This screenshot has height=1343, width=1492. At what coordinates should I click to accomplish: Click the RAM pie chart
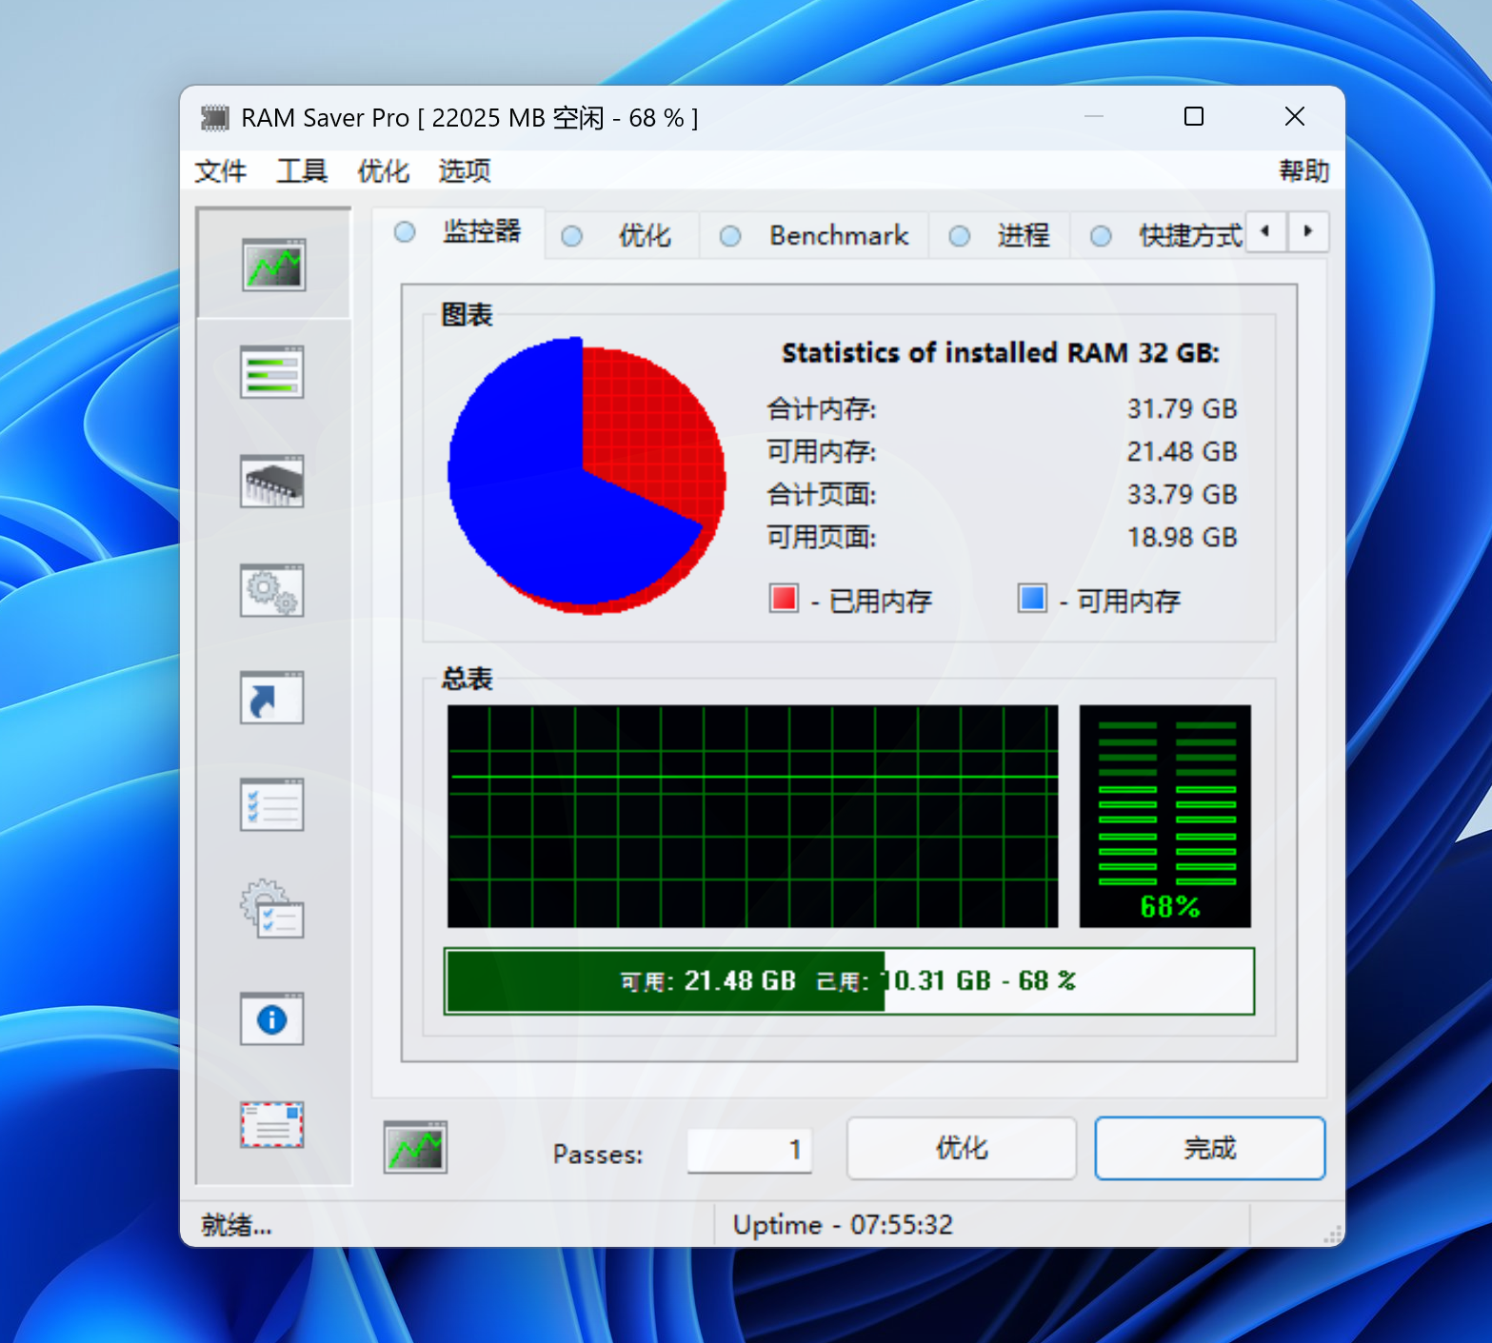587,475
